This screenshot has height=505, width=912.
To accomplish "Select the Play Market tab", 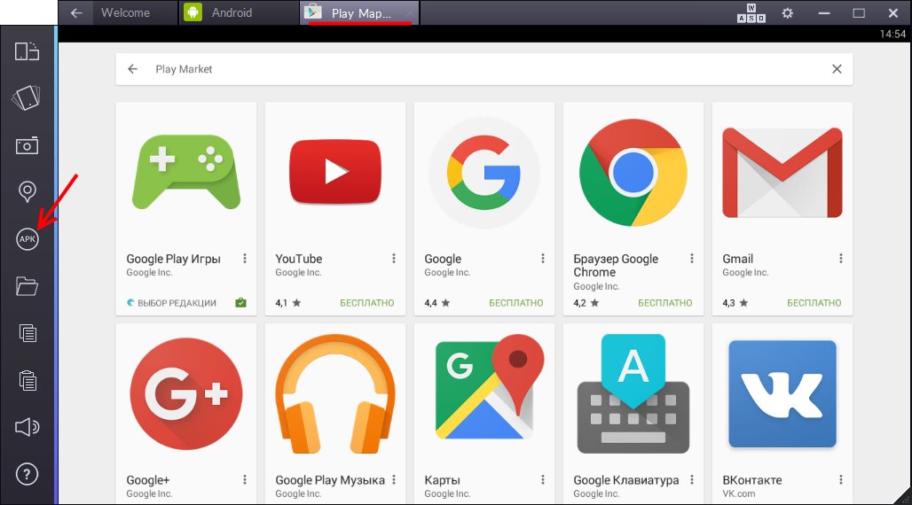I will tap(360, 12).
